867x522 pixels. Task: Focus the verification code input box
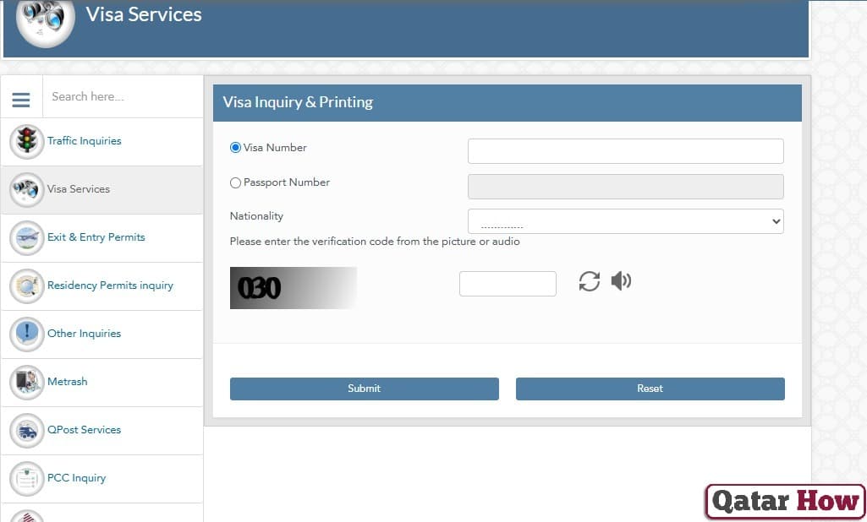coord(508,283)
